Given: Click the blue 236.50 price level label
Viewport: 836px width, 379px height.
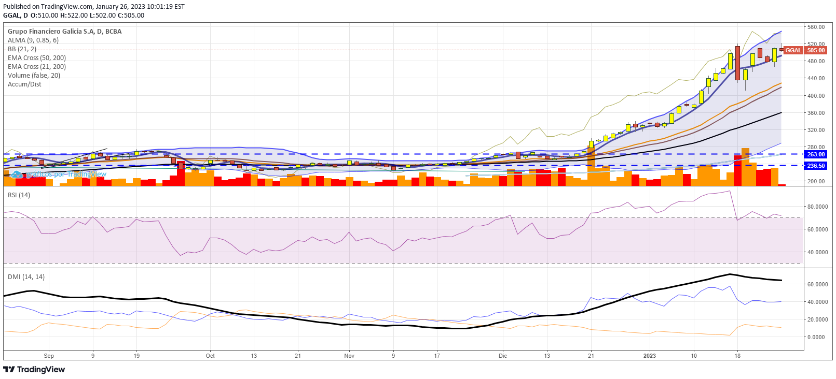Looking at the screenshot, I should 815,166.
